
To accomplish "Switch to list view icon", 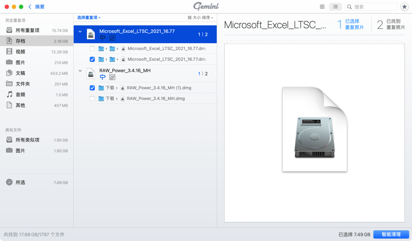I will [335, 7].
